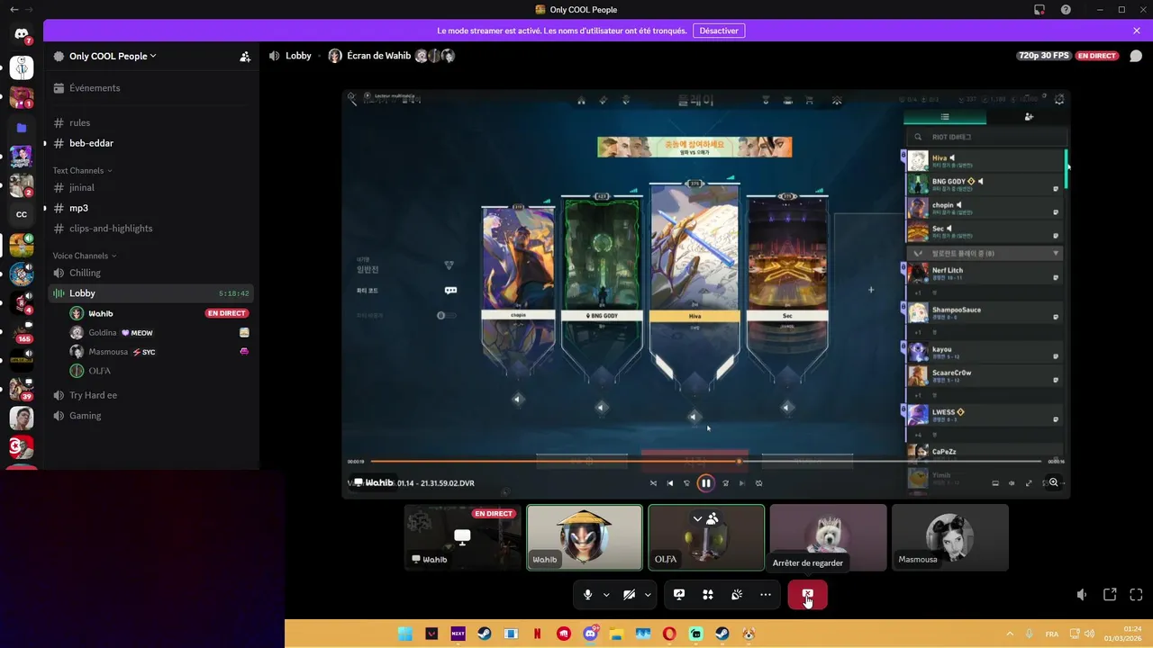Open more options ellipsis in call controls
Image resolution: width=1153 pixels, height=648 pixels.
(x=766, y=595)
